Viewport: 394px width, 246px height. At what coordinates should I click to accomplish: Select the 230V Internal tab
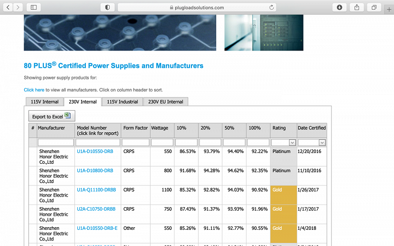(x=83, y=102)
